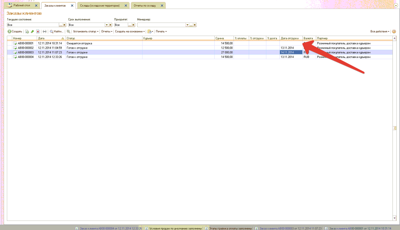Switch to Склады (складские территории) tab

point(100,5)
